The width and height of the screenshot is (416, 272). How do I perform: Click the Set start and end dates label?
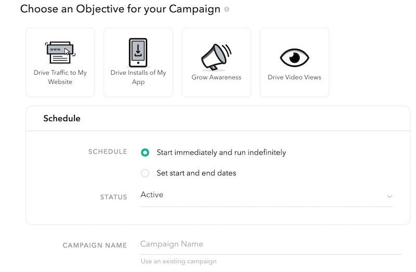[x=197, y=173]
